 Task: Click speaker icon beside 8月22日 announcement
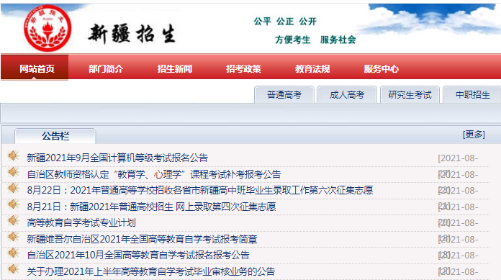[x=14, y=189]
